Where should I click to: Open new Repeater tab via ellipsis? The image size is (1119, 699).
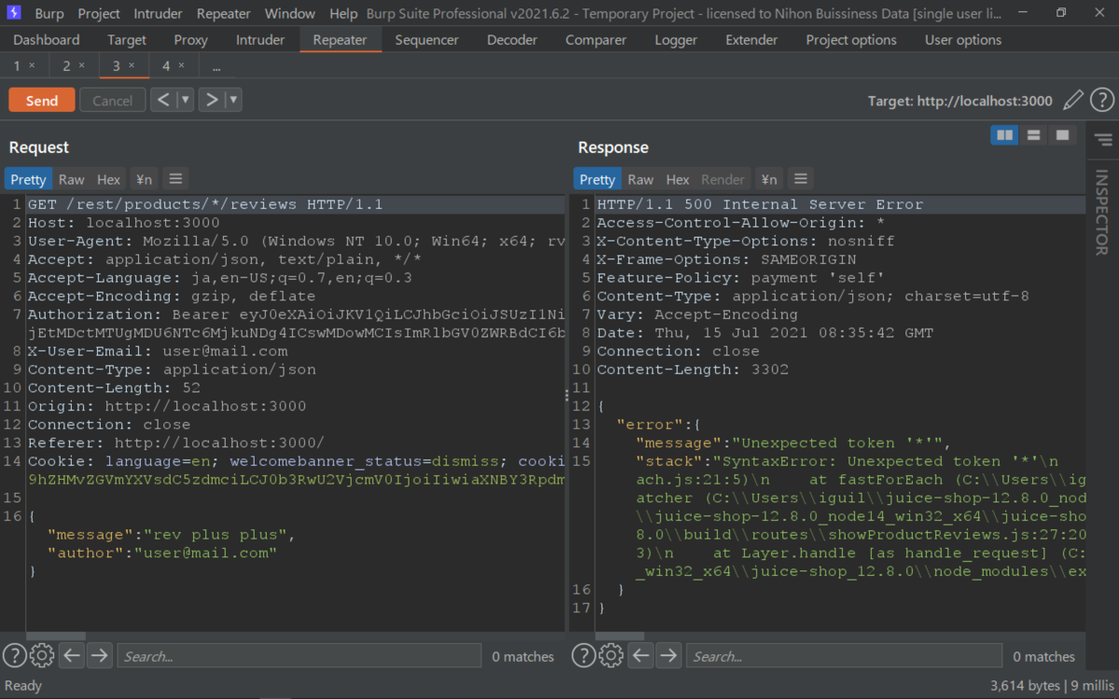pos(216,66)
